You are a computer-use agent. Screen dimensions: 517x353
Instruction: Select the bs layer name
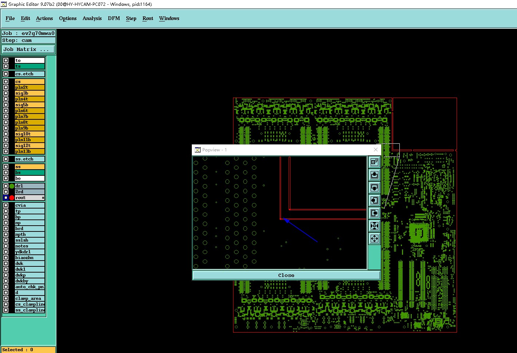[30, 172]
